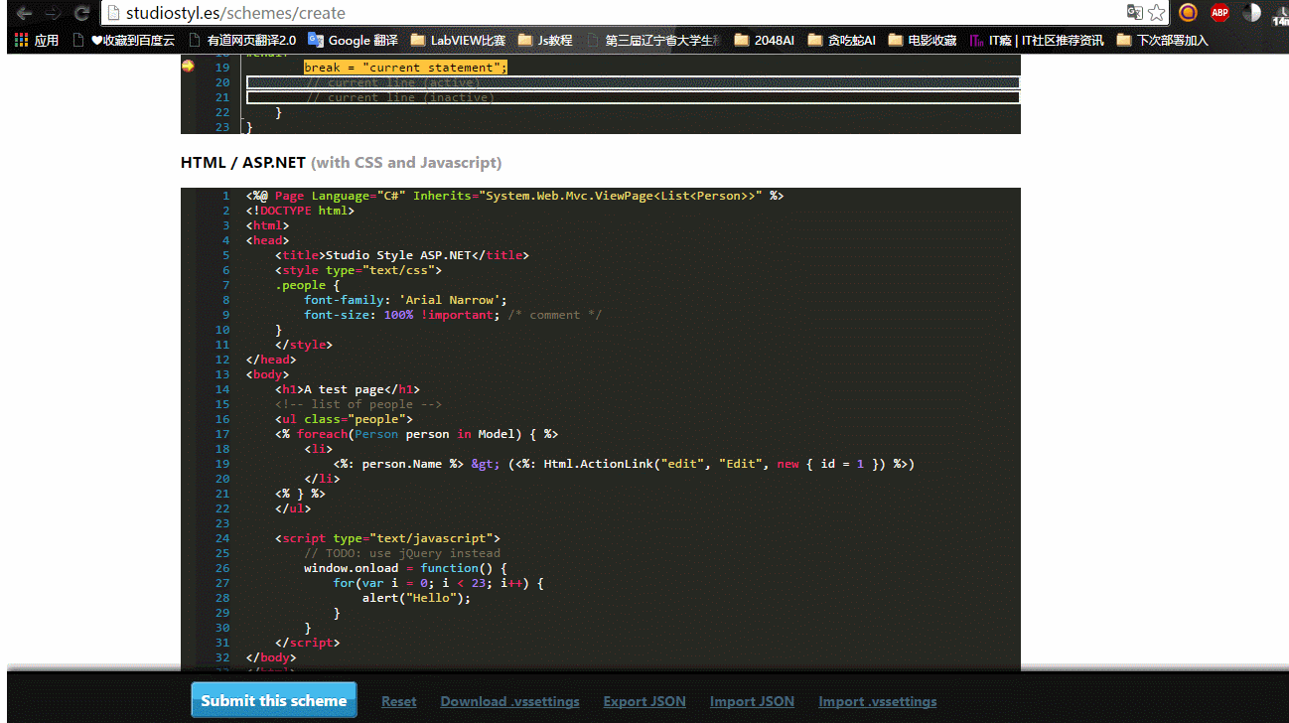This screenshot has width=1289, height=723.
Task: Open the ABP Adblock Plus extension
Action: [1219, 13]
